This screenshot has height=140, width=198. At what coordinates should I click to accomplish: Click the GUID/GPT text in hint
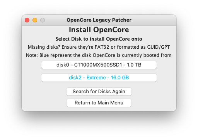click(x=159, y=47)
